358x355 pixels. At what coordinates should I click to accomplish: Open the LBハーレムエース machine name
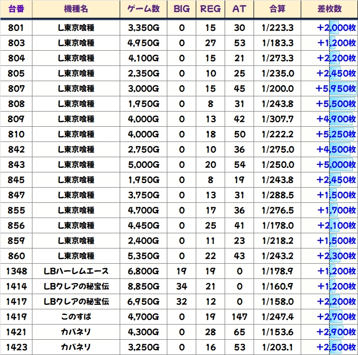[76, 271]
